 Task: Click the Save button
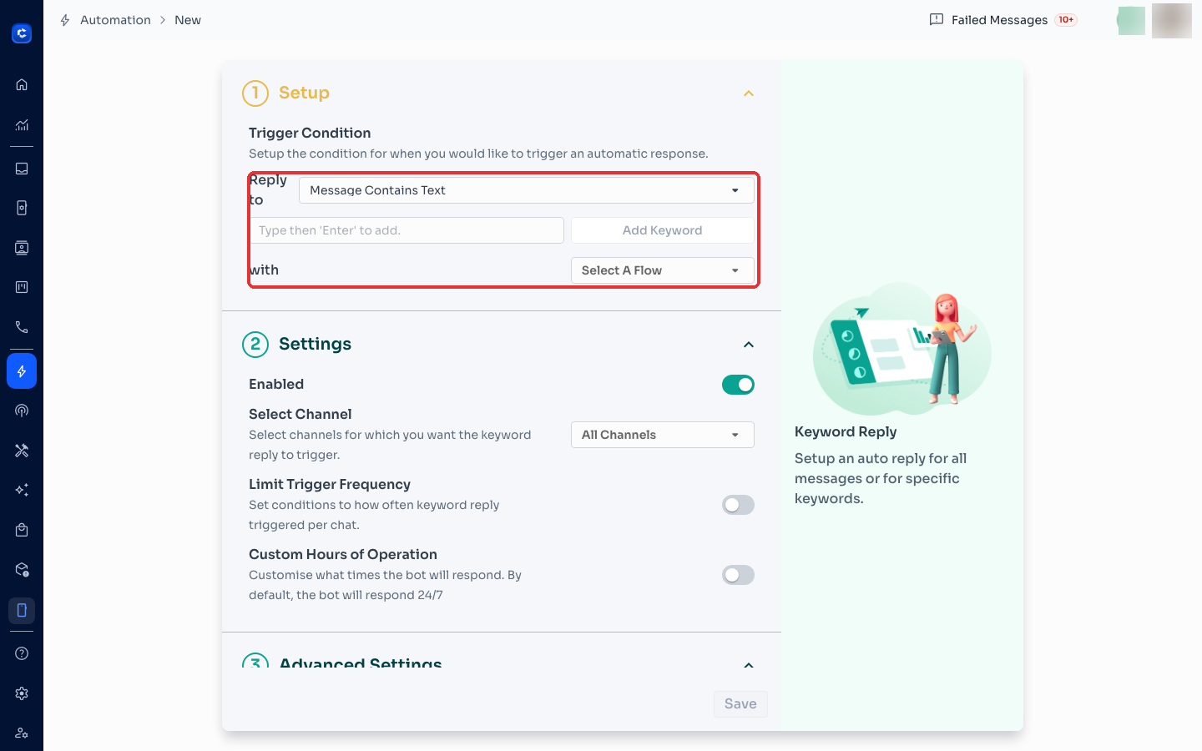(x=740, y=703)
